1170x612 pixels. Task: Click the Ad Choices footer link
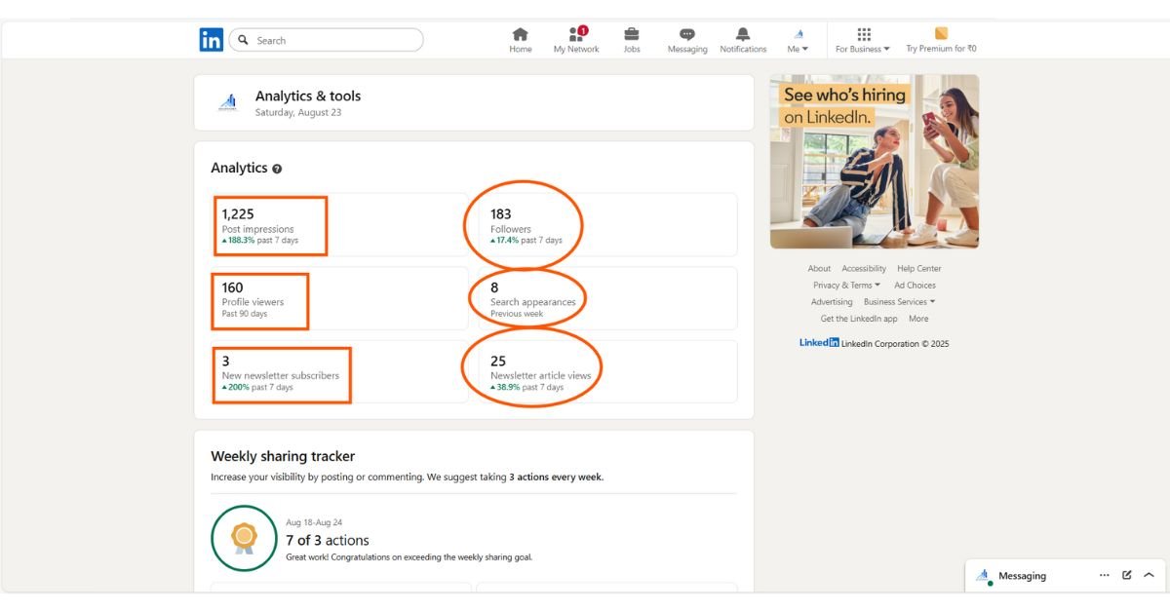tap(915, 286)
